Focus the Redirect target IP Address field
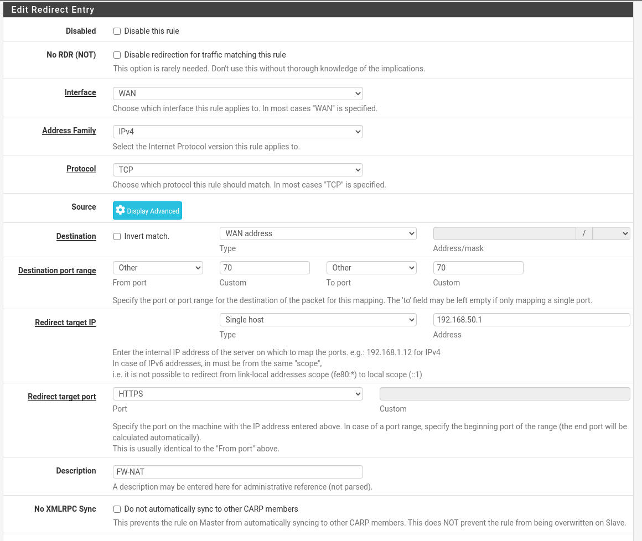The height and width of the screenshot is (541, 642). tap(531, 320)
